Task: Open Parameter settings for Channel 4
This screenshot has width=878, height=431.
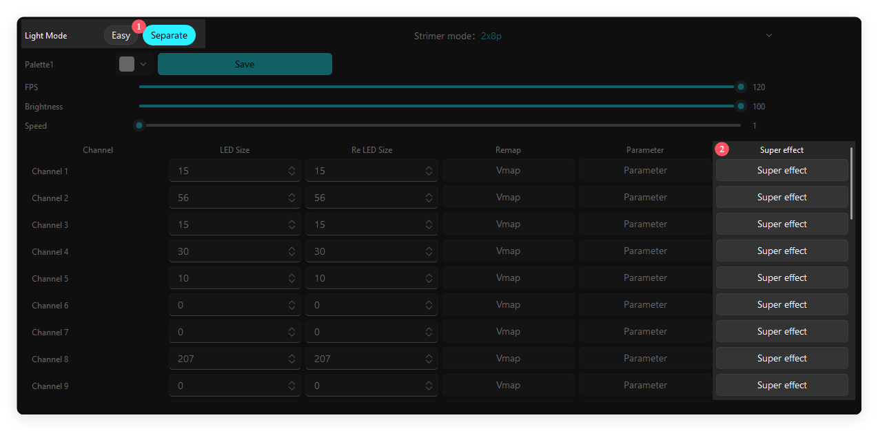Action: tap(645, 251)
